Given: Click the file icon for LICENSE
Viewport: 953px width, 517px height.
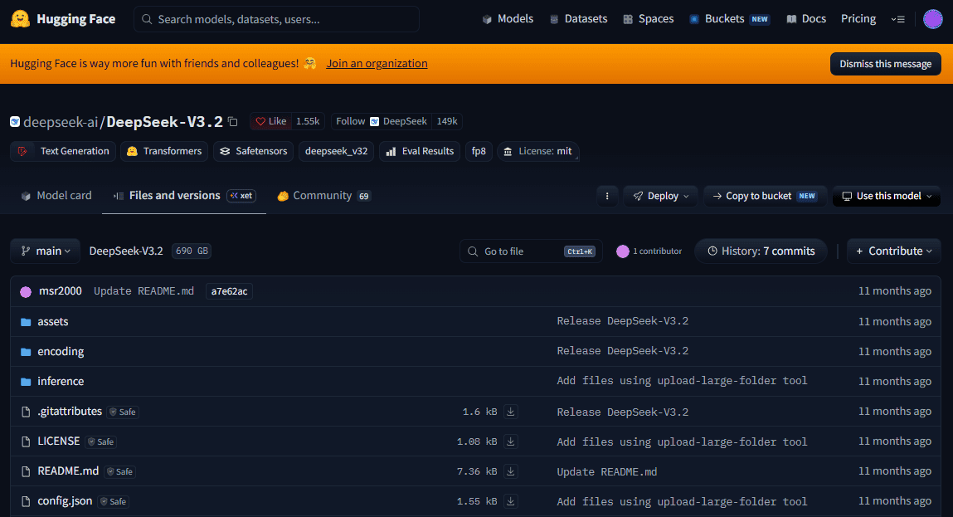Looking at the screenshot, I should (26, 441).
